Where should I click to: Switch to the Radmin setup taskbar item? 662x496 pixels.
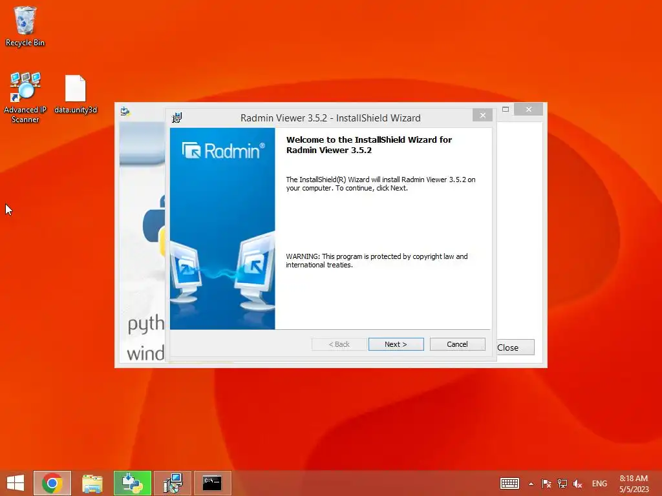point(173,483)
